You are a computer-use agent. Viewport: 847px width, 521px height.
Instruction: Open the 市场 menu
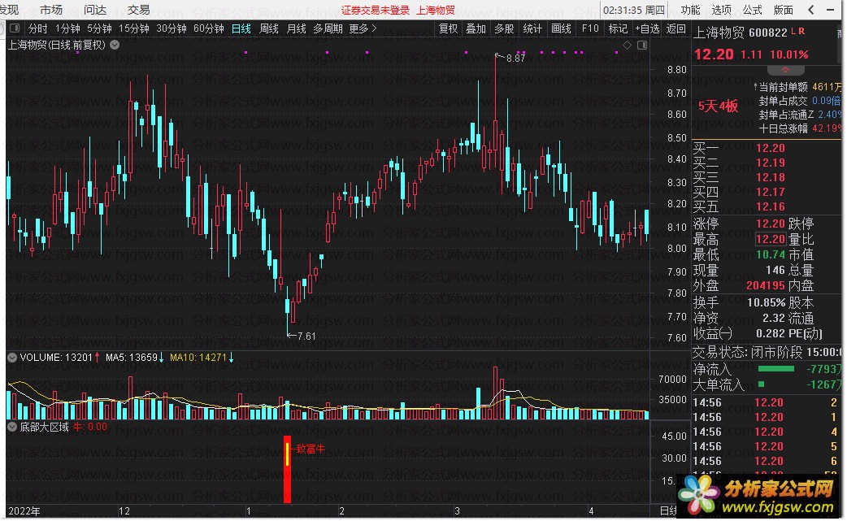pos(50,10)
